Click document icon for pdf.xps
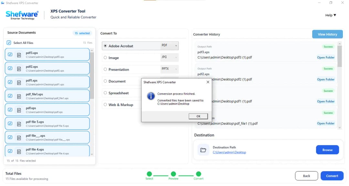 tap(19, 110)
